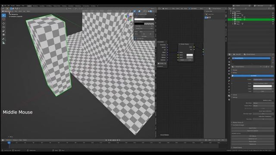
Task: Jump to the timeline start frame button
Action: [109, 140]
